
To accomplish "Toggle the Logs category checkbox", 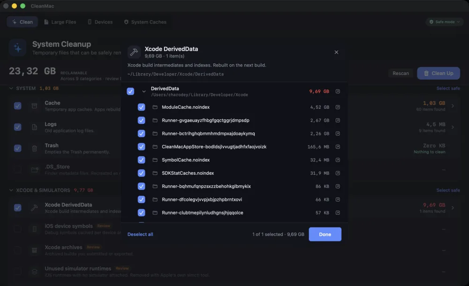I will pyautogui.click(x=18, y=127).
